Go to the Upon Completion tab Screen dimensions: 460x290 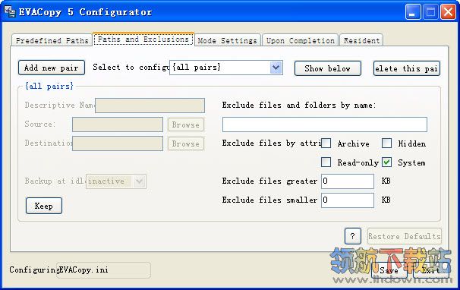click(x=300, y=40)
